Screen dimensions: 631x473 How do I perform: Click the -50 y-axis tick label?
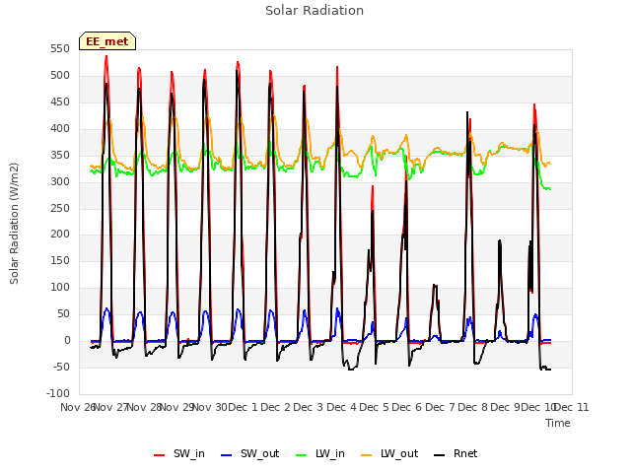[62, 367]
